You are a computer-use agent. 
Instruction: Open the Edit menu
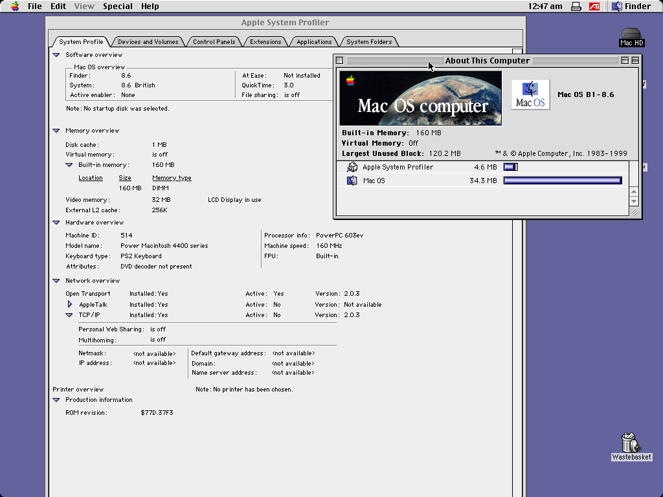tap(58, 6)
